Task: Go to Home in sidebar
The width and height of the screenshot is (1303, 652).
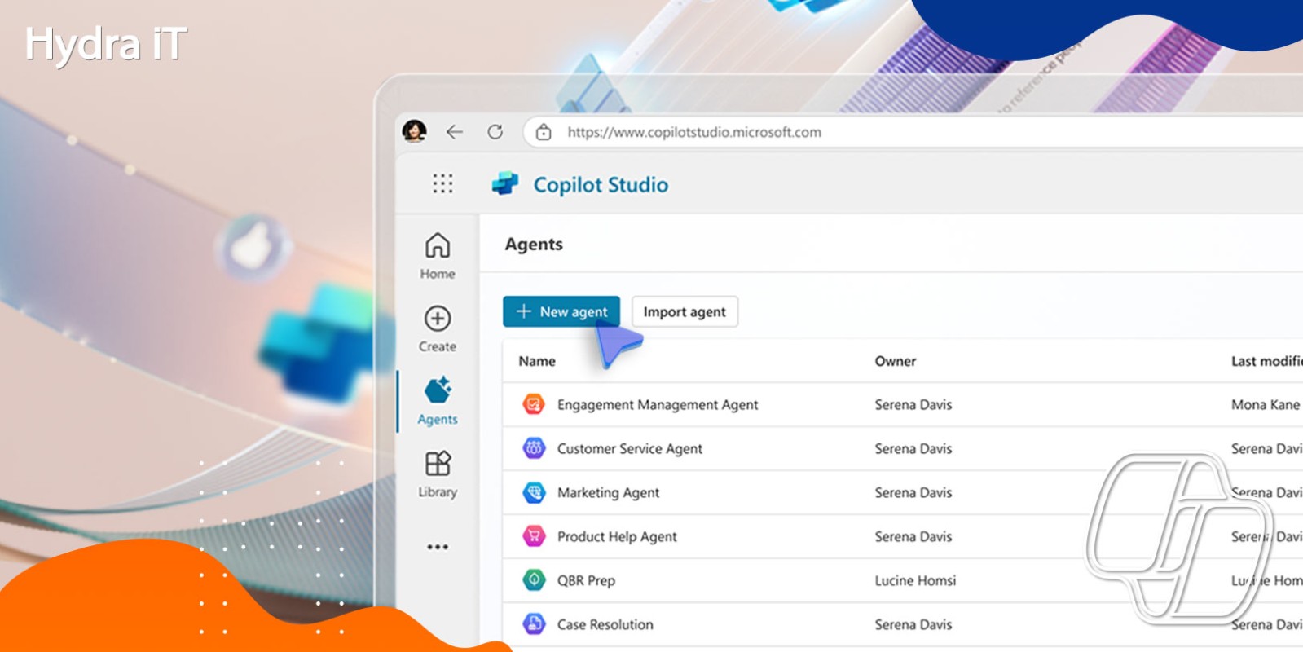Action: [x=438, y=256]
